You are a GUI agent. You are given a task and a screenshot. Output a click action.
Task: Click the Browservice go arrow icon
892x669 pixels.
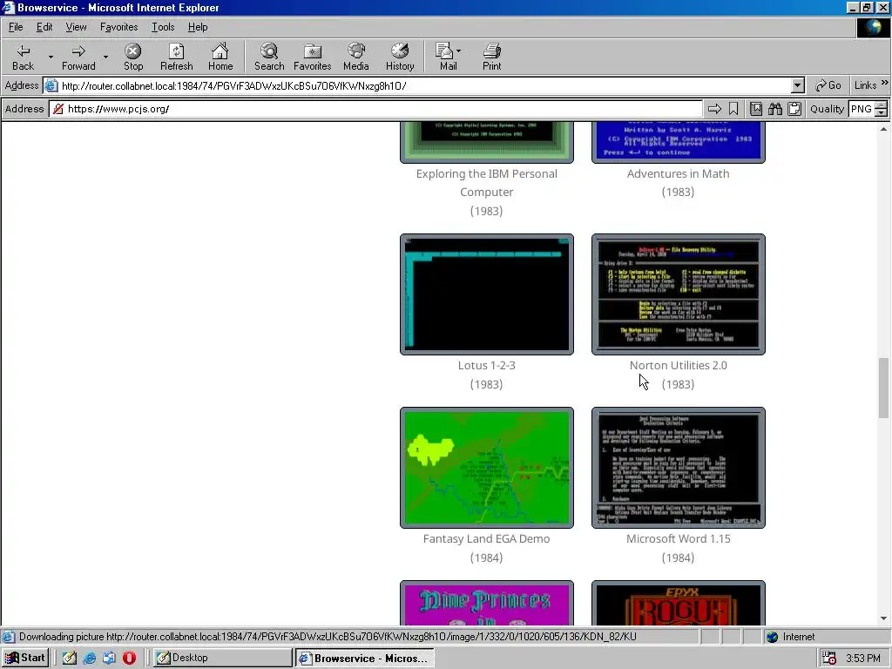[x=714, y=109]
